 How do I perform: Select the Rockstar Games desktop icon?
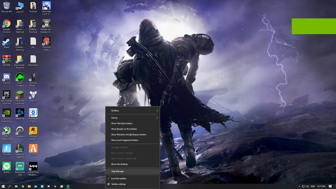point(33,133)
